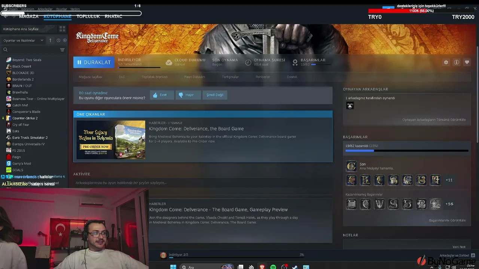The image size is (479, 269).
Task: Click the achievements progress bar 19/82
Action: pos(407,151)
